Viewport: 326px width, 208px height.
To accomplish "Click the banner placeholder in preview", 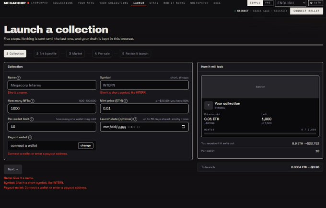I will tap(260, 87).
